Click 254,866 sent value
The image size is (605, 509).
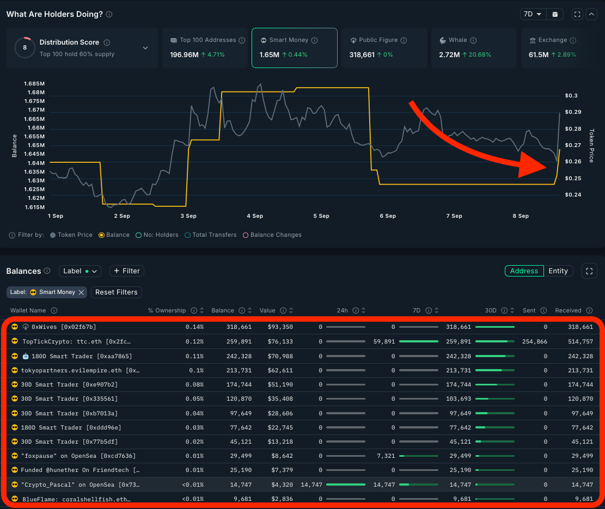(x=534, y=342)
